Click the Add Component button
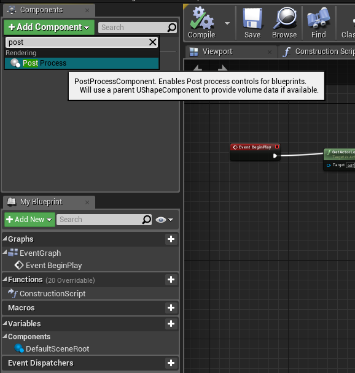 [x=49, y=28]
